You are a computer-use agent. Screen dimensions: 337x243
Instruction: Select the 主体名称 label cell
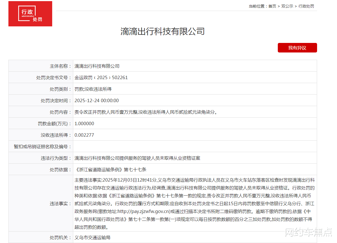41,66
